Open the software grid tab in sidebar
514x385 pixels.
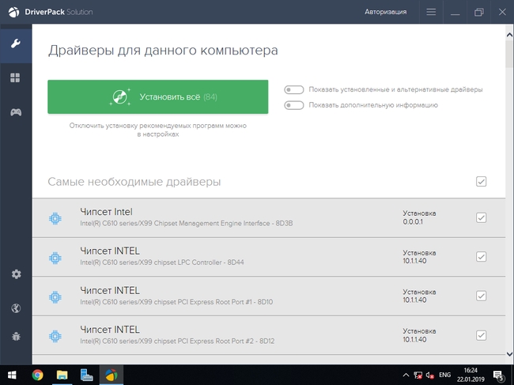click(15, 77)
